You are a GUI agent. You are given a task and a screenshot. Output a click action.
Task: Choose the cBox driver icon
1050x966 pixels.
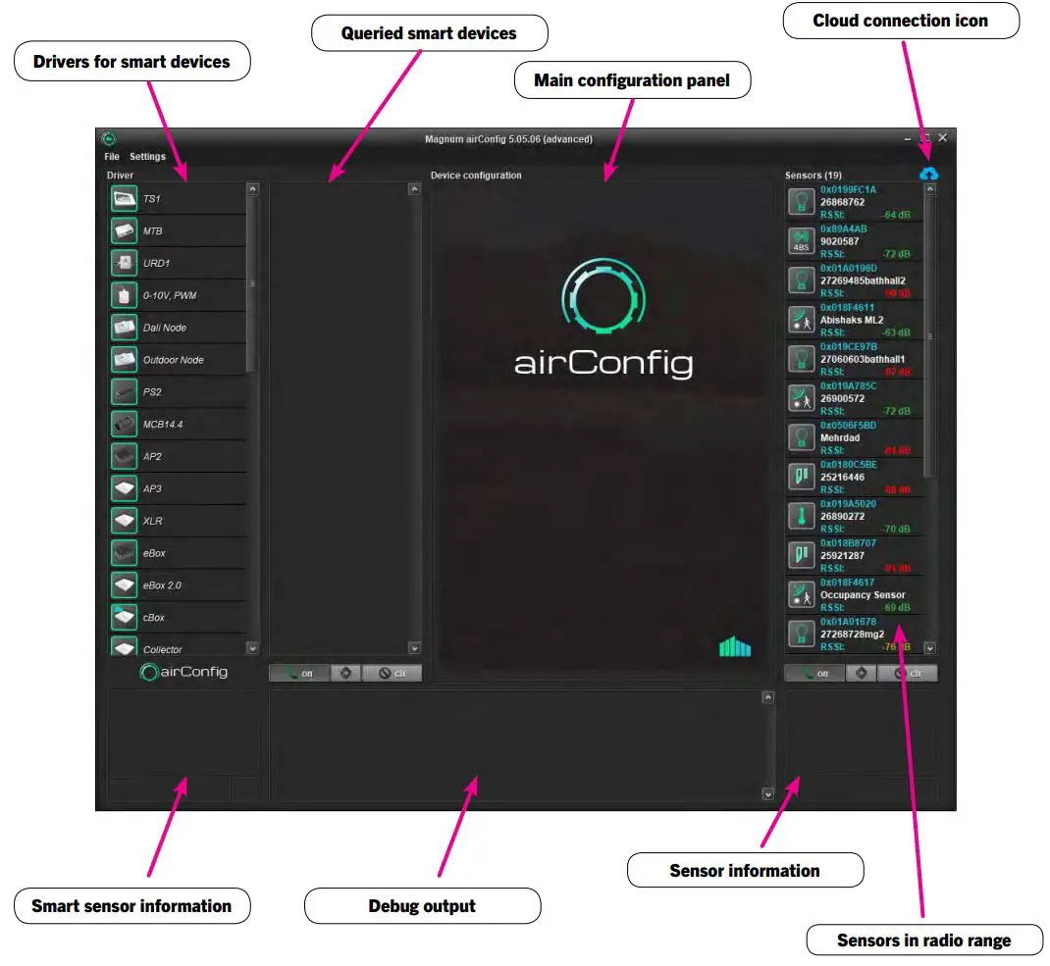[x=124, y=617]
